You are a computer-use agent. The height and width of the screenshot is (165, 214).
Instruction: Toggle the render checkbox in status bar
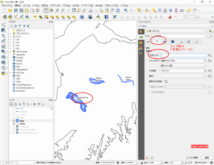[x=186, y=163]
